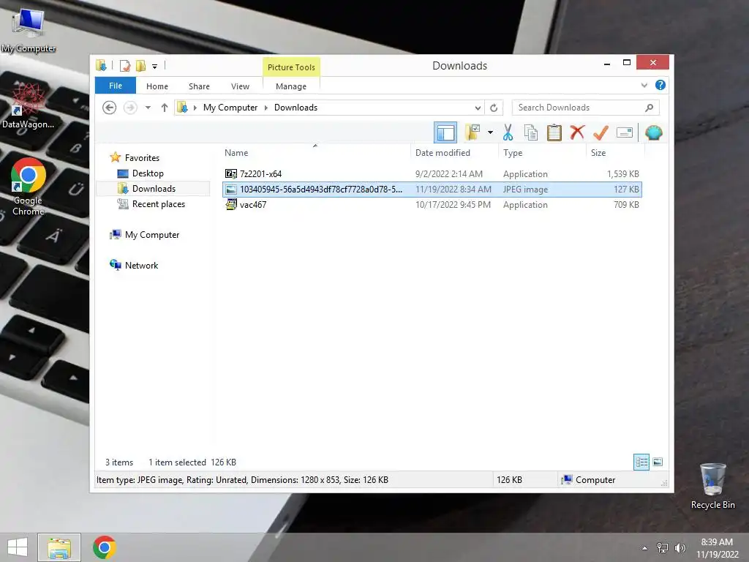749x562 pixels.
Task: Click the red X Delete toolbar icon
Action: (x=577, y=132)
